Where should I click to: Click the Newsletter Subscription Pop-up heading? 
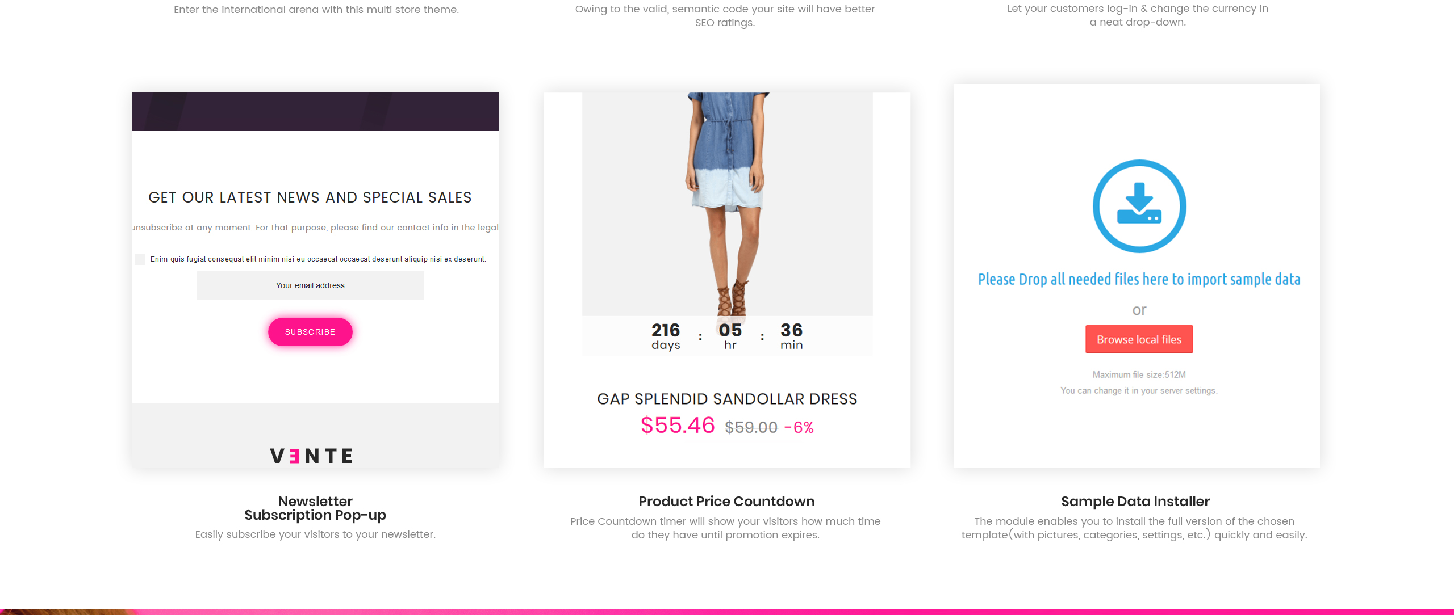[x=315, y=508]
